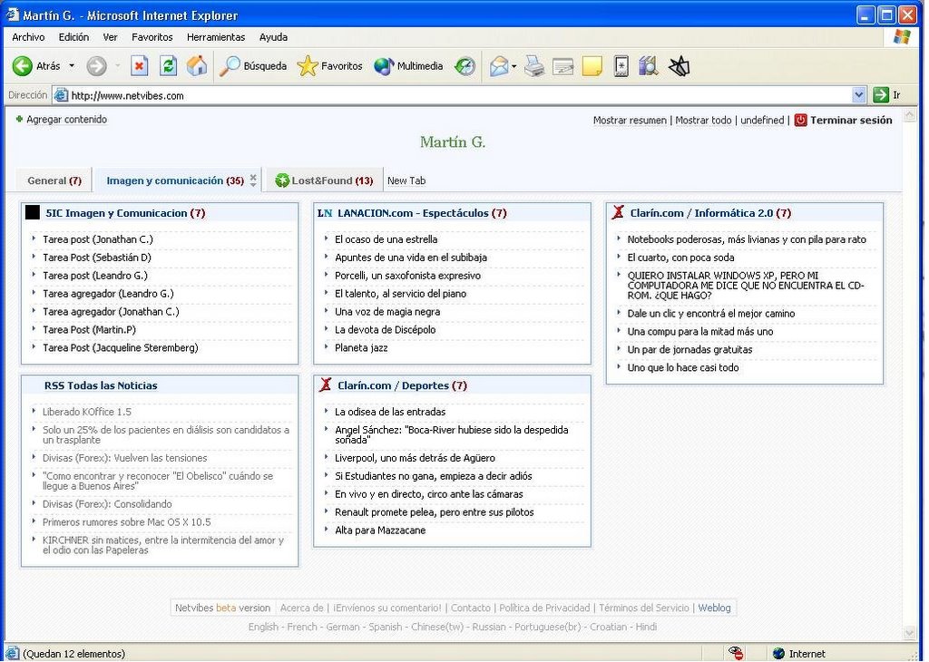Click the Clarín Deportes feed icon
929x662 pixels.
pyautogui.click(x=326, y=385)
